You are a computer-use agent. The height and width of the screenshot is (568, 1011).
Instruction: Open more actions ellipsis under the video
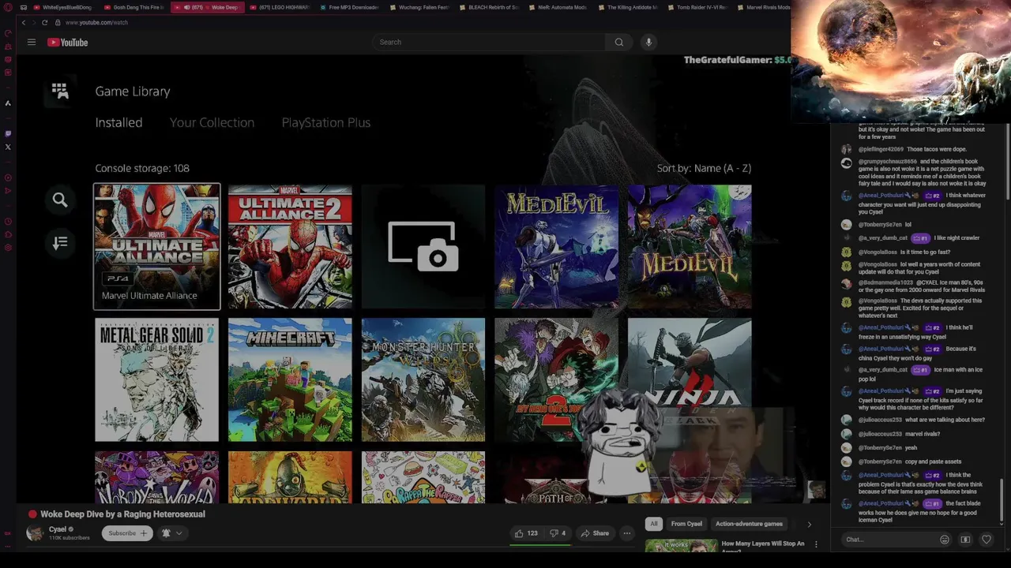click(x=626, y=533)
